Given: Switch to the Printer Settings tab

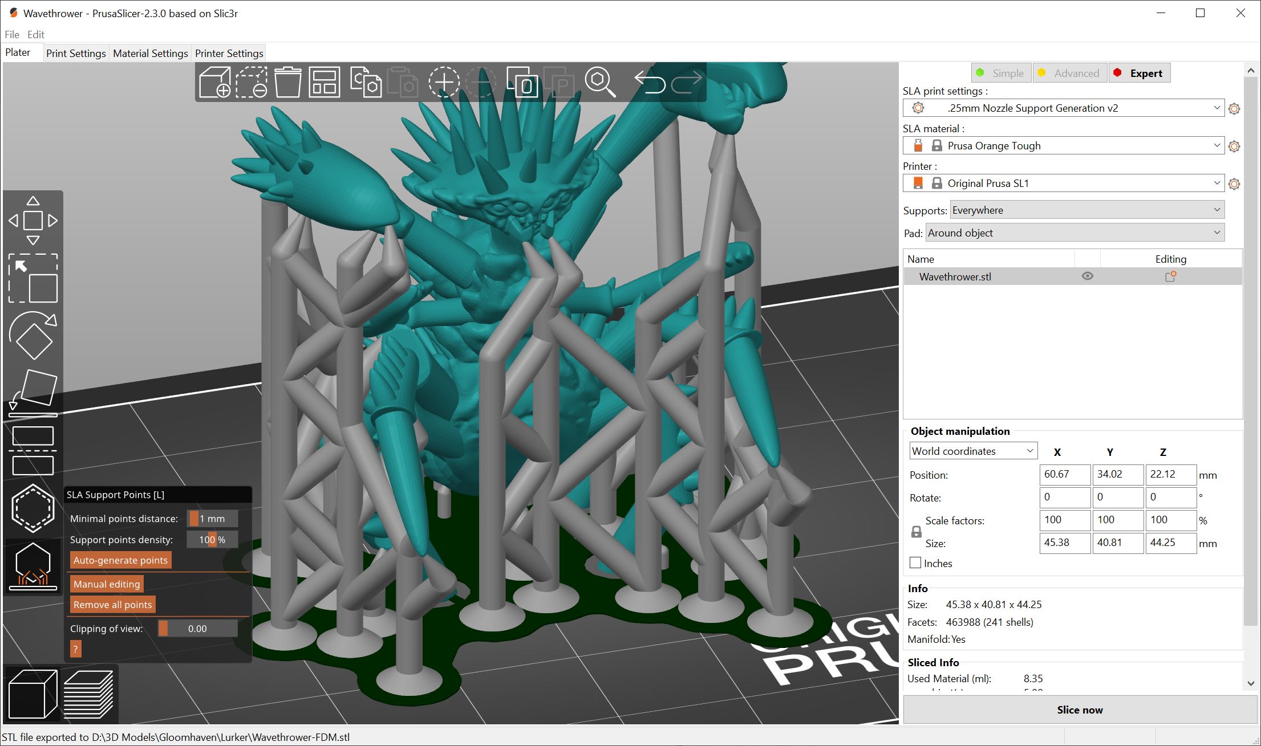Looking at the screenshot, I should (x=229, y=53).
